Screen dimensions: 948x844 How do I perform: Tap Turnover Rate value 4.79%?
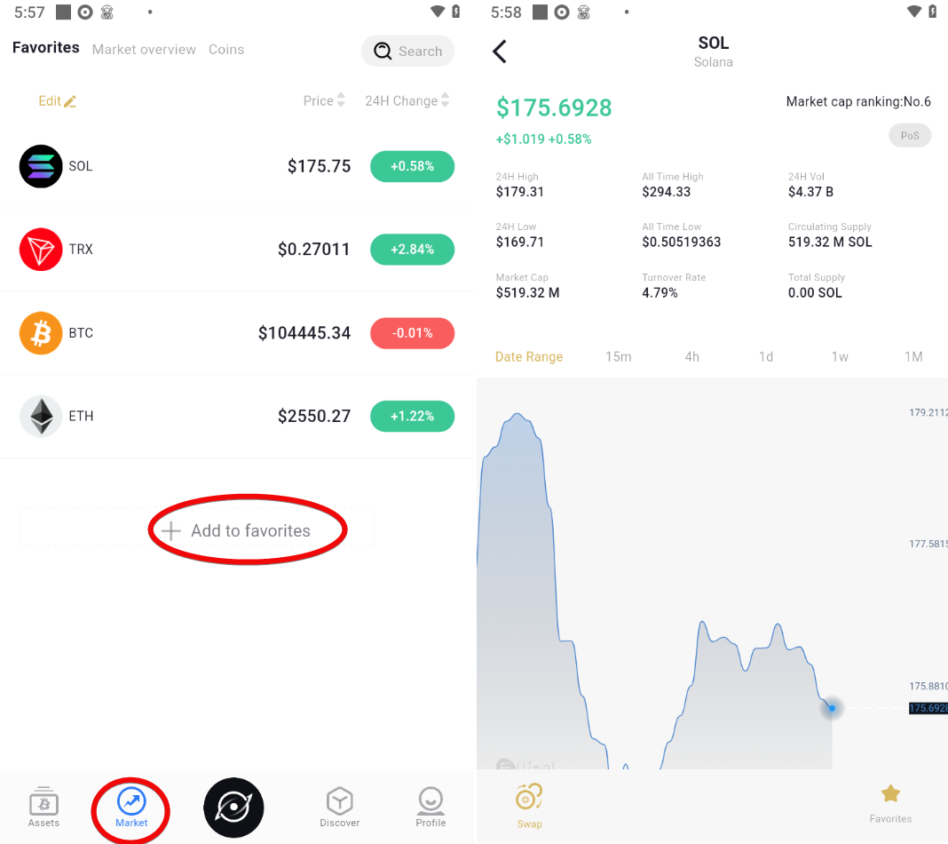pos(660,293)
